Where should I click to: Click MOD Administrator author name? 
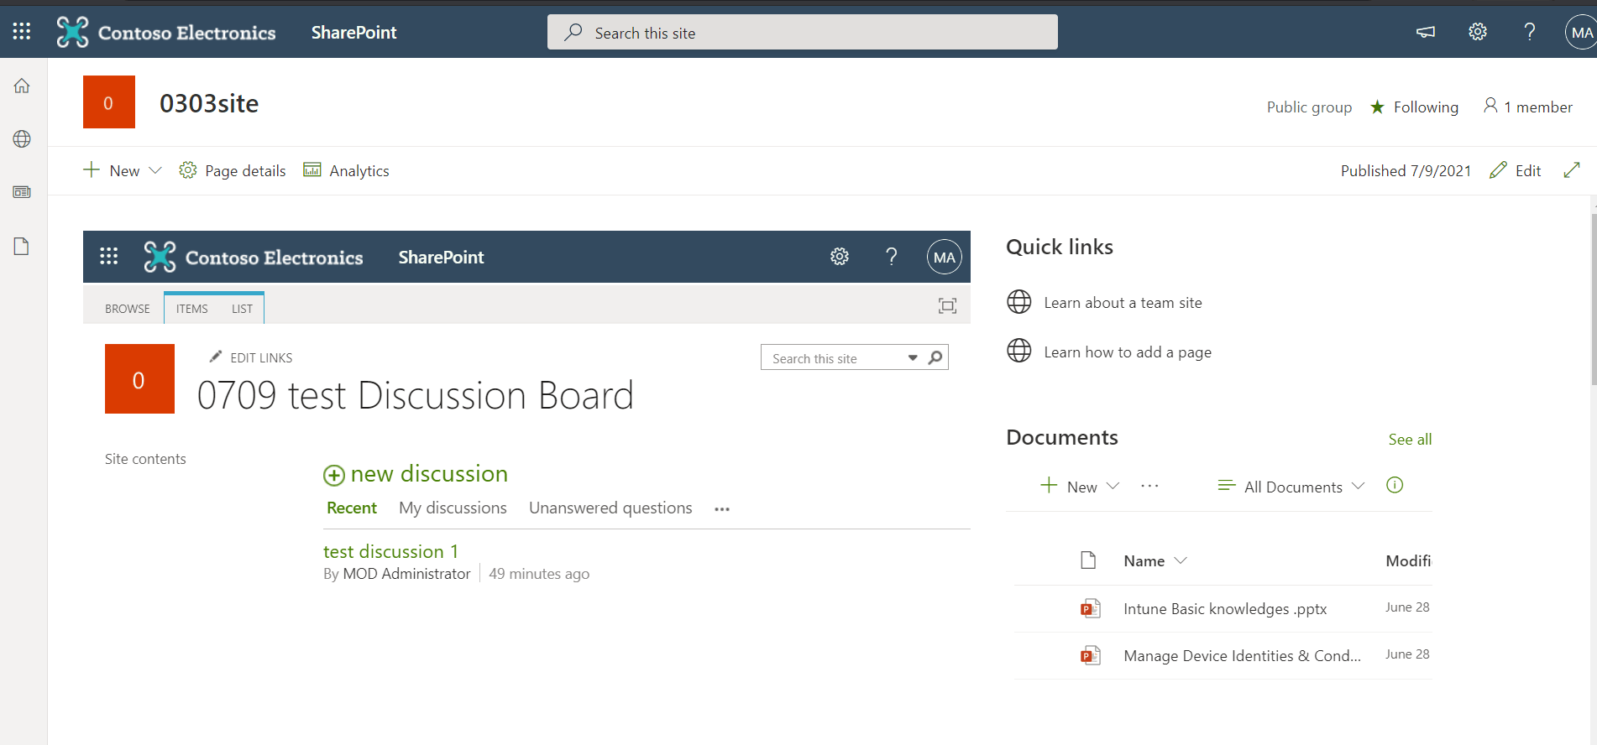click(407, 574)
